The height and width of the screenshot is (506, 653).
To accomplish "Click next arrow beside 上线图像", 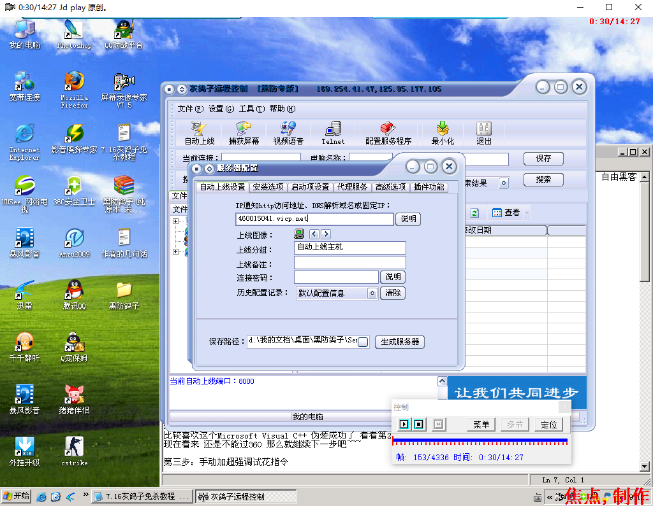I will tap(326, 234).
